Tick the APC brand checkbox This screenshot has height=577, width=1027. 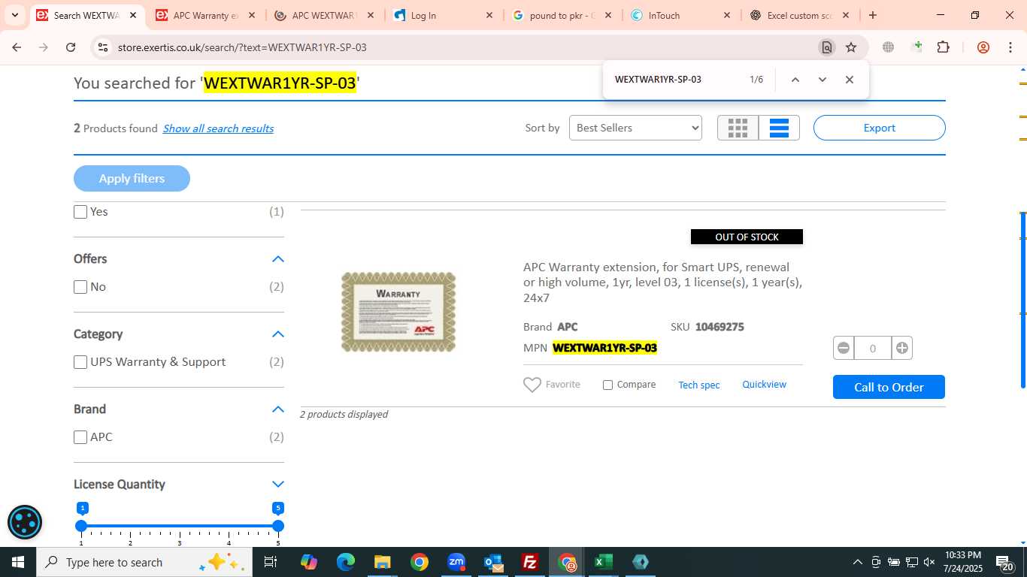pos(80,437)
